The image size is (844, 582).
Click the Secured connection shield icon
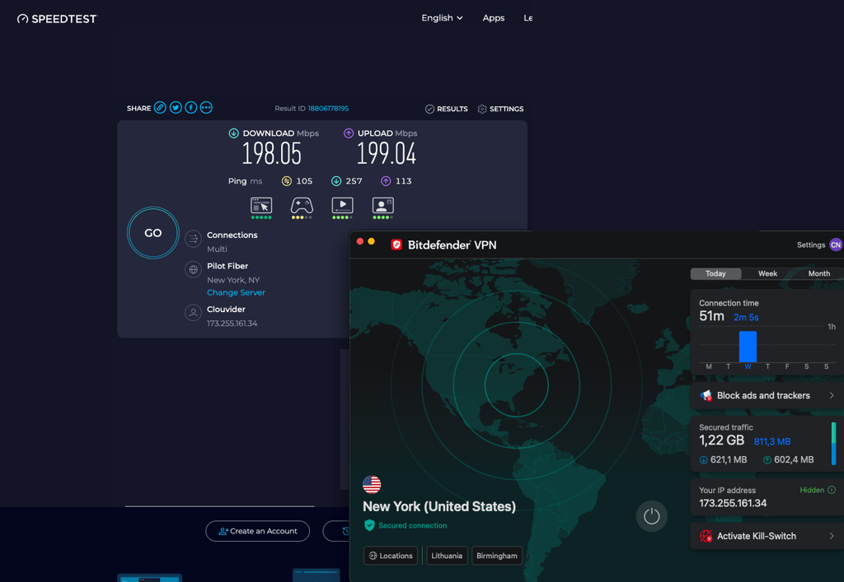pos(369,525)
